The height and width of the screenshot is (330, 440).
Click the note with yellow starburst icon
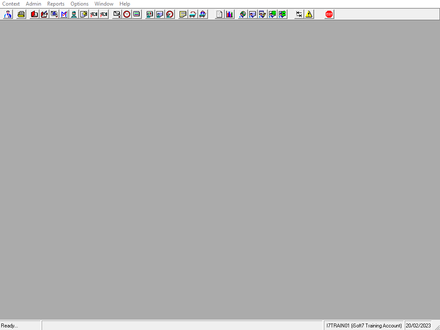pyautogui.click(x=84, y=14)
